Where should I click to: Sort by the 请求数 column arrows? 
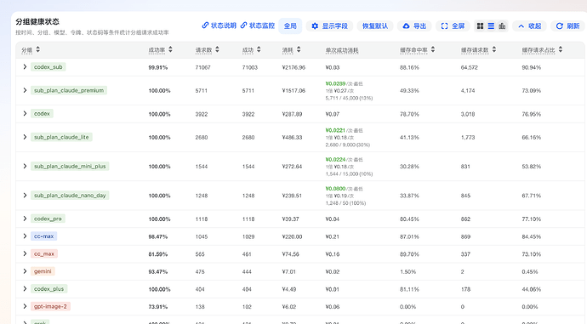pos(217,49)
